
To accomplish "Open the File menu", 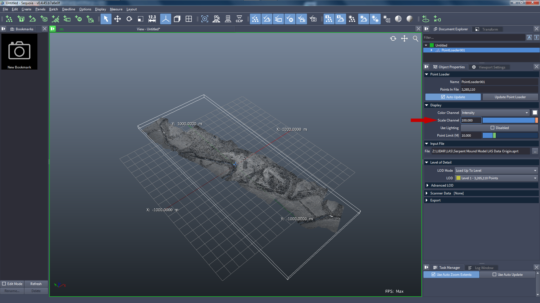I will (x=5, y=9).
